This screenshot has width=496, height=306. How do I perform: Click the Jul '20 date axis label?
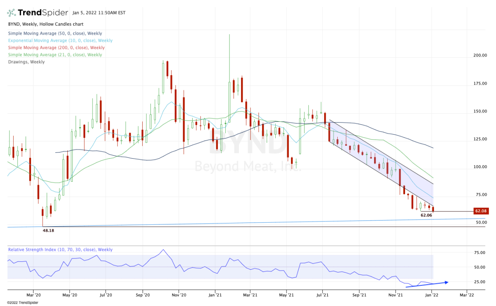106,295
